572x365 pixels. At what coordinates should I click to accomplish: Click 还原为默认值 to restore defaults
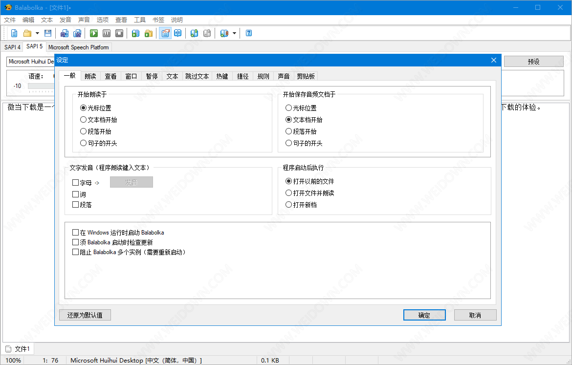85,315
